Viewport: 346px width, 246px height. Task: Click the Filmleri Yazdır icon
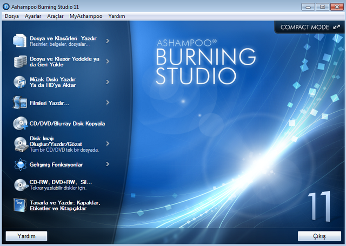[19, 102]
